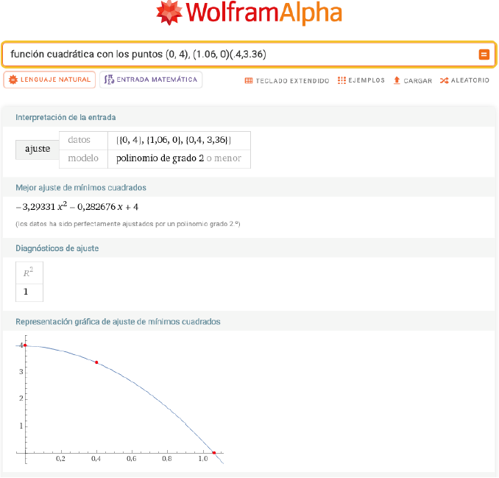This screenshot has width=499, height=478.
Task: Click the keyboard icon beside Teclado Extendido
Action: (249, 80)
